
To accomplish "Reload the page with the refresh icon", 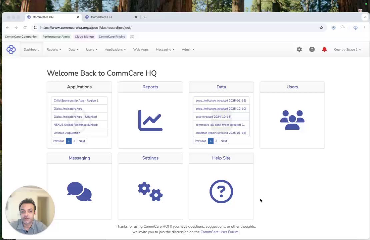I will 25,28.
